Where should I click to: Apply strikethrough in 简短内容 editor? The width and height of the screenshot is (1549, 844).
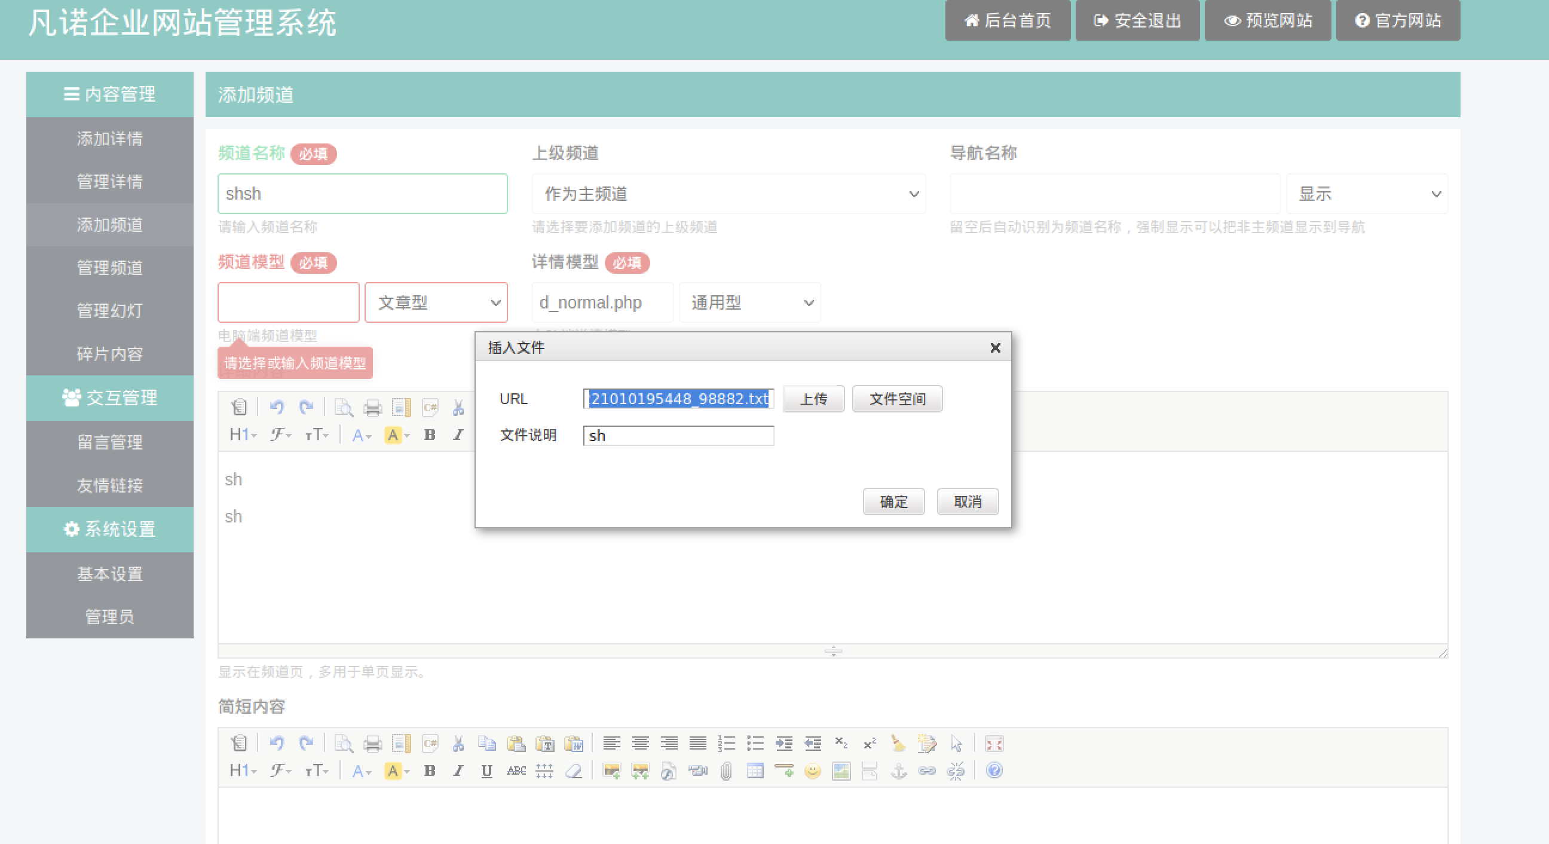[516, 770]
